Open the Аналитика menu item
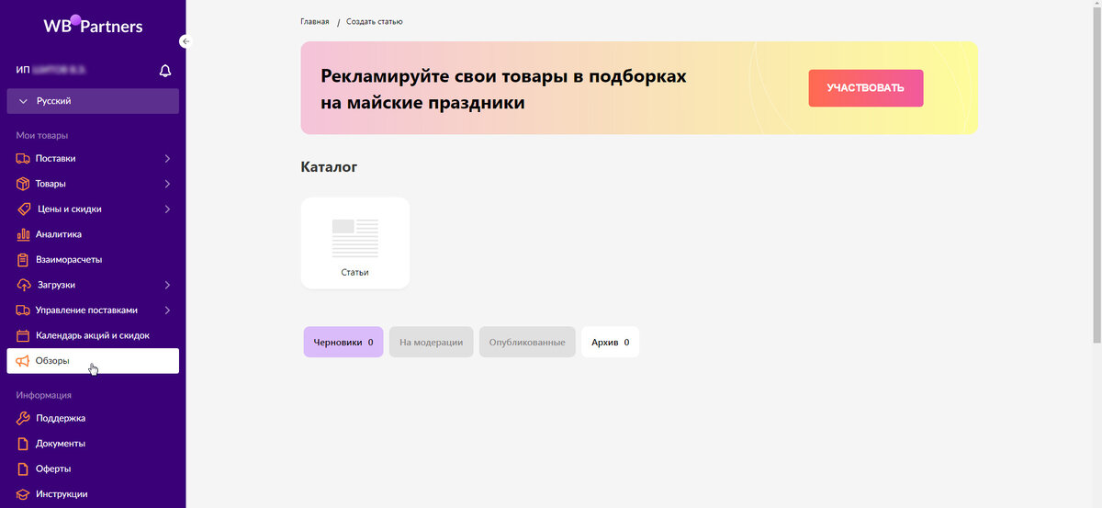Viewport: 1102px width, 508px height. tap(93, 234)
